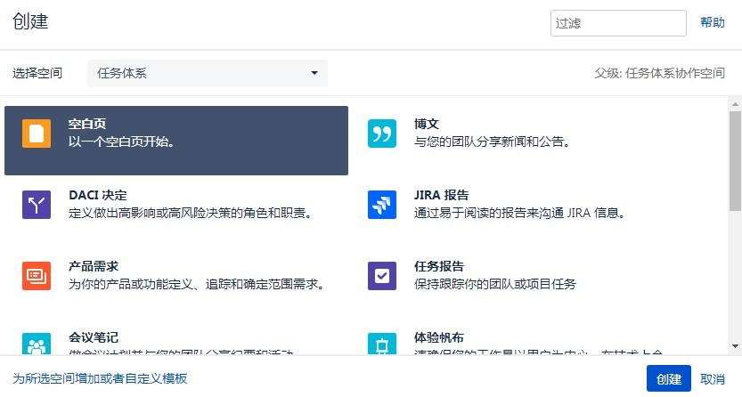
Task: Open the 帮助 help link
Action: point(713,22)
